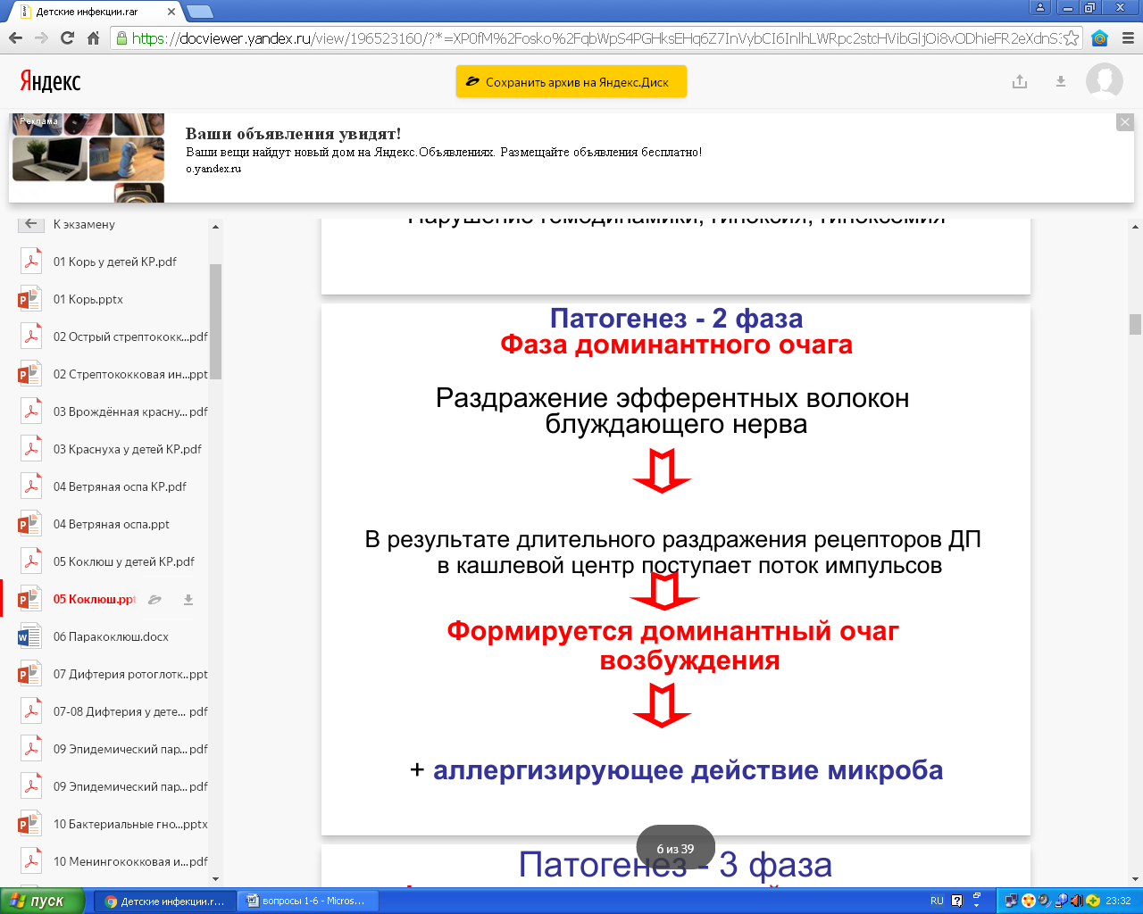Open file 10 Менингококковая и...pdf
The height and width of the screenshot is (914, 1143).
tap(130, 861)
